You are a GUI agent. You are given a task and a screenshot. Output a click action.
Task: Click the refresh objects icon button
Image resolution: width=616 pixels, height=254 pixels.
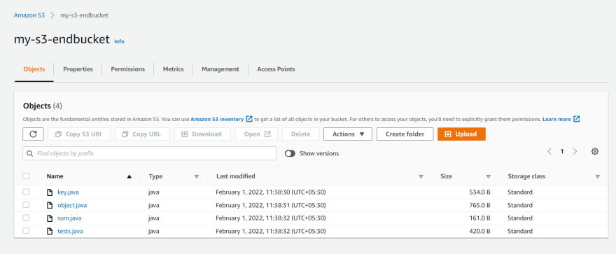click(x=34, y=134)
